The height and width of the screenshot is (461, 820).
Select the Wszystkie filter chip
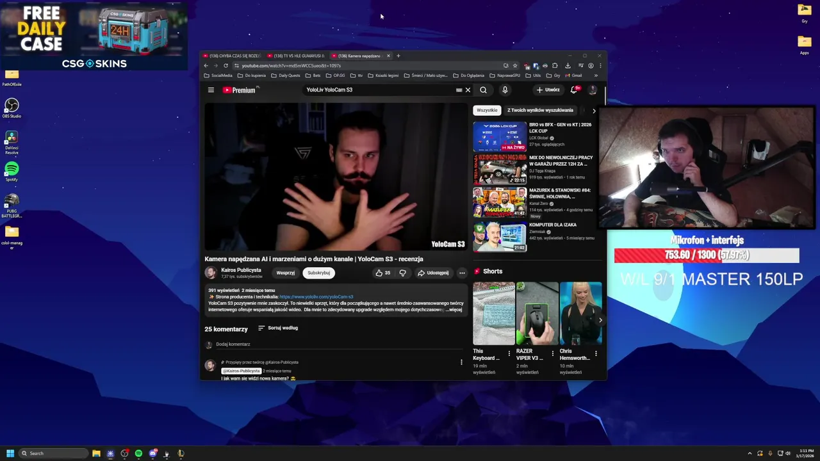487,110
